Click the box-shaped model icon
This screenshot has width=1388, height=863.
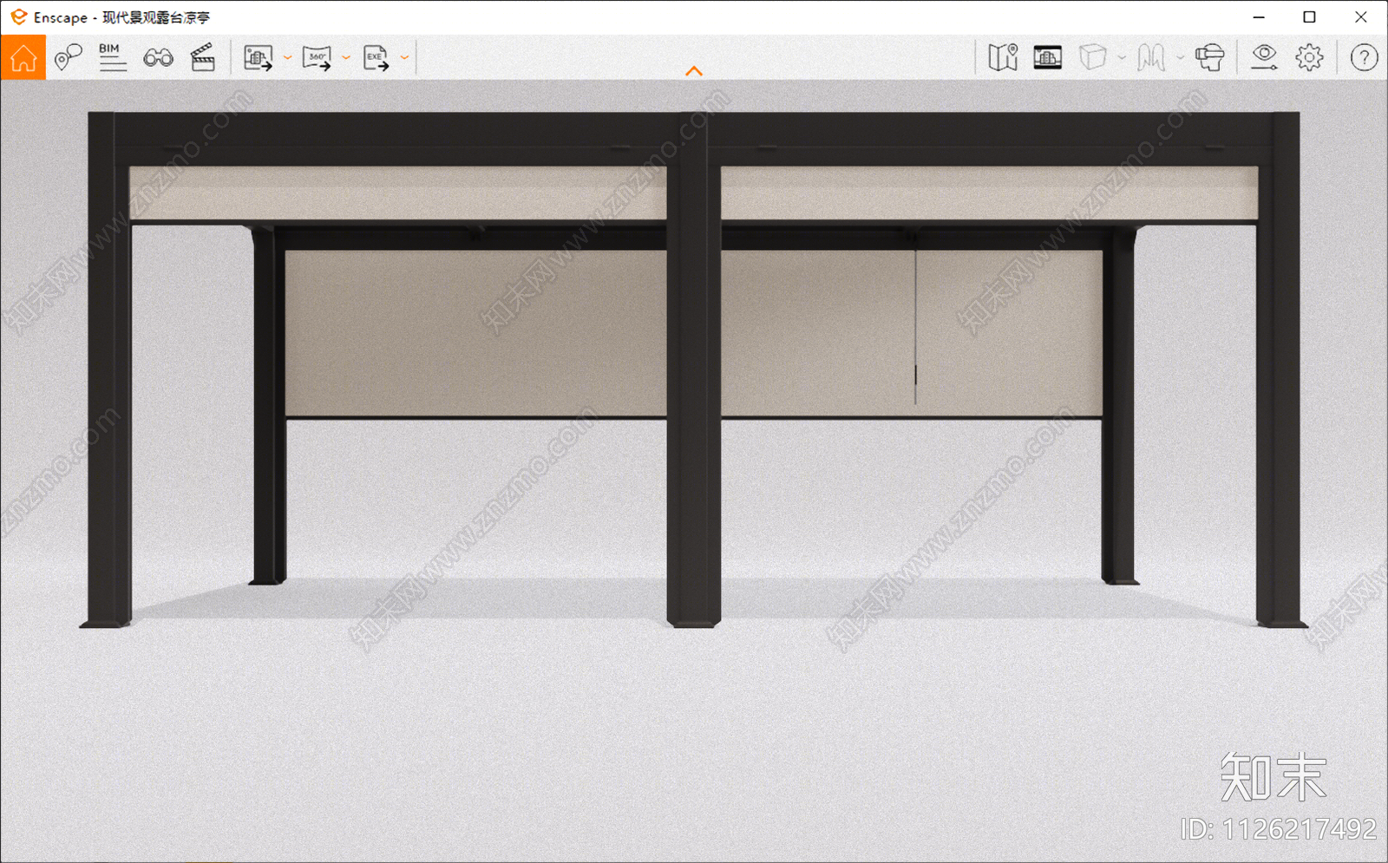1093,57
